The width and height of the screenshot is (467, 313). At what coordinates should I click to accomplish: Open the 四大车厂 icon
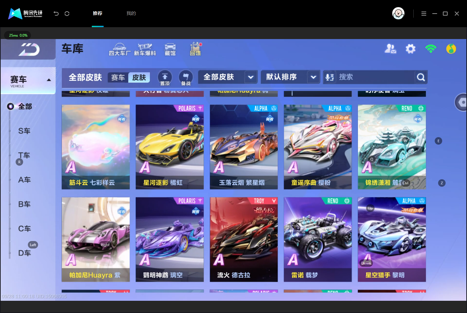tap(119, 49)
